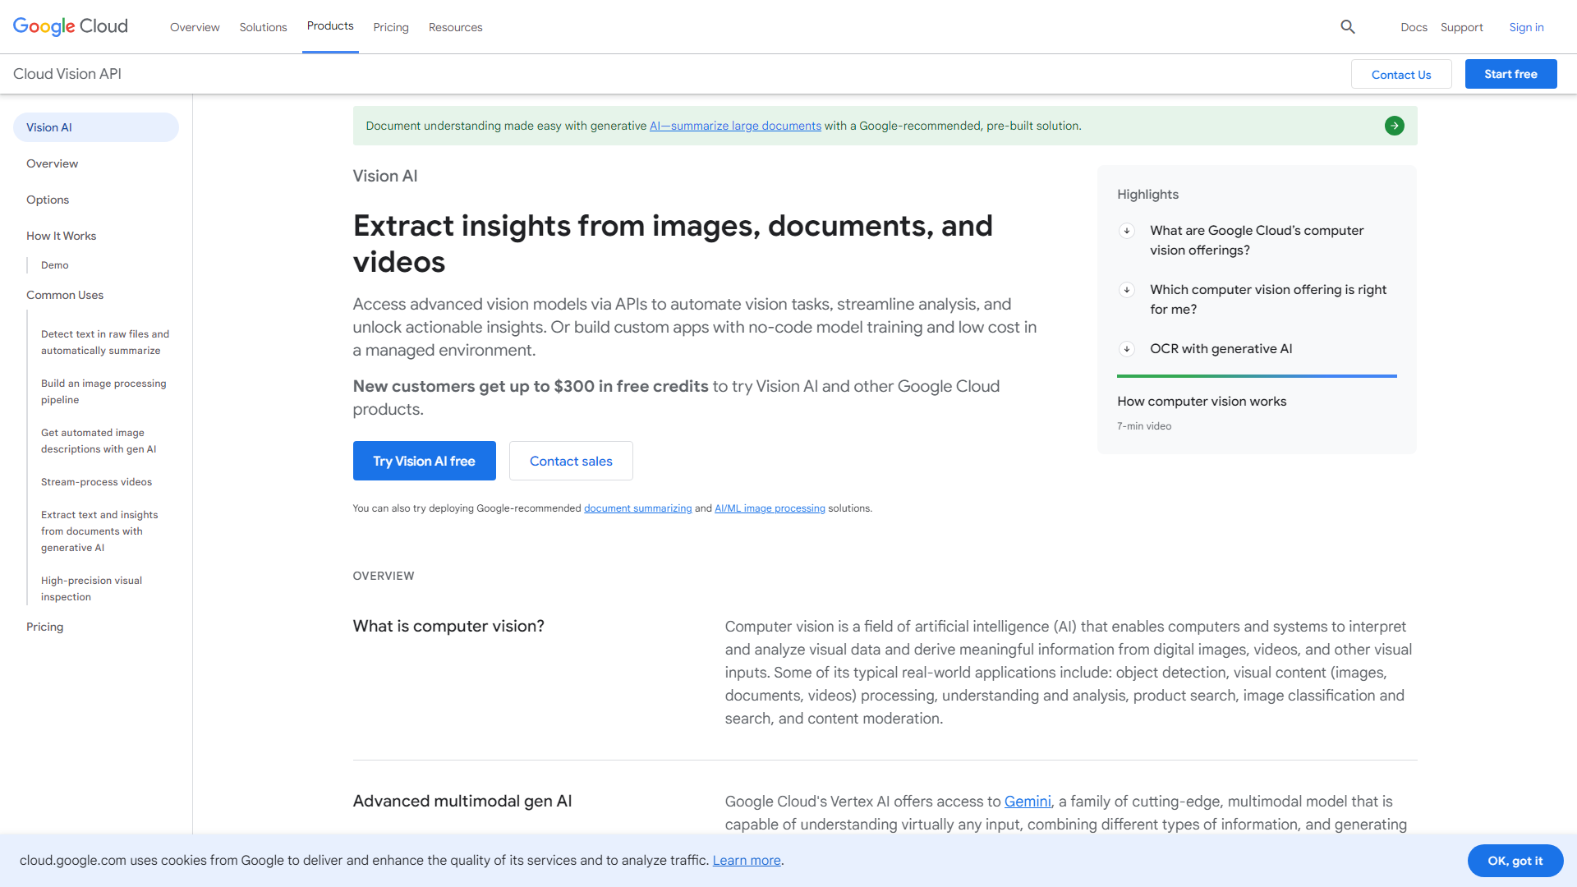Click the Cloud Vision API title

tap(67, 74)
